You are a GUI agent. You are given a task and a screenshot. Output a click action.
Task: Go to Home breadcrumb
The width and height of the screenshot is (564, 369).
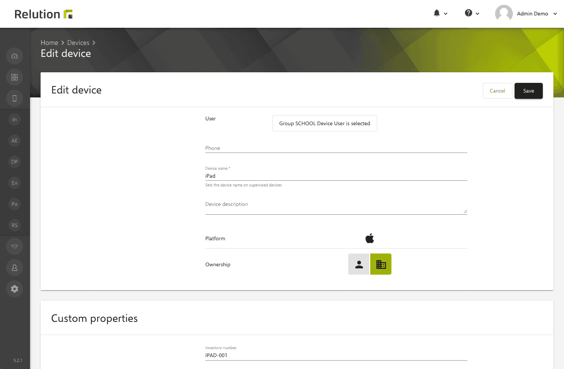(49, 43)
